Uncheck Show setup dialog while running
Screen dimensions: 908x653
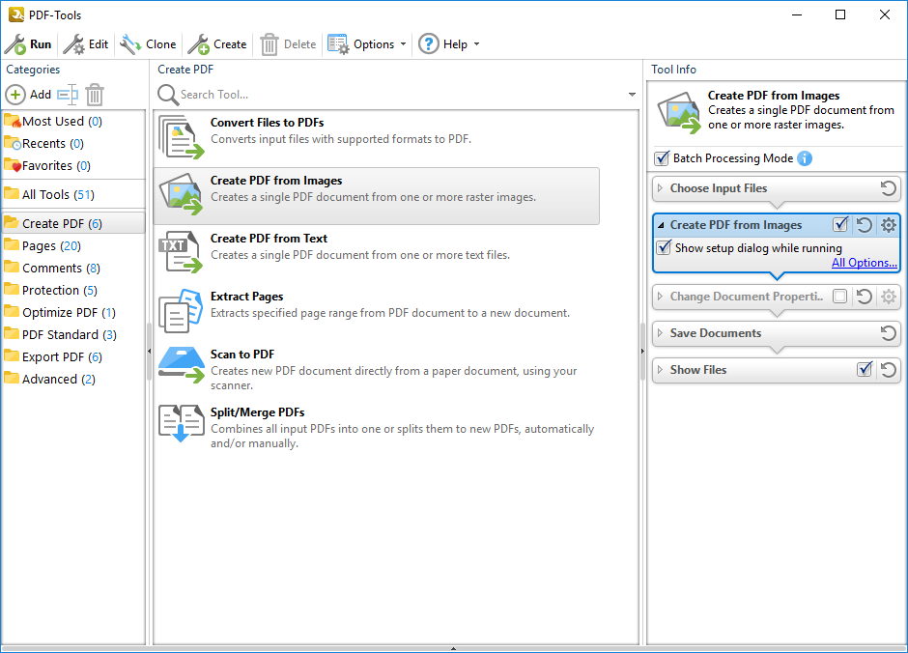[664, 248]
